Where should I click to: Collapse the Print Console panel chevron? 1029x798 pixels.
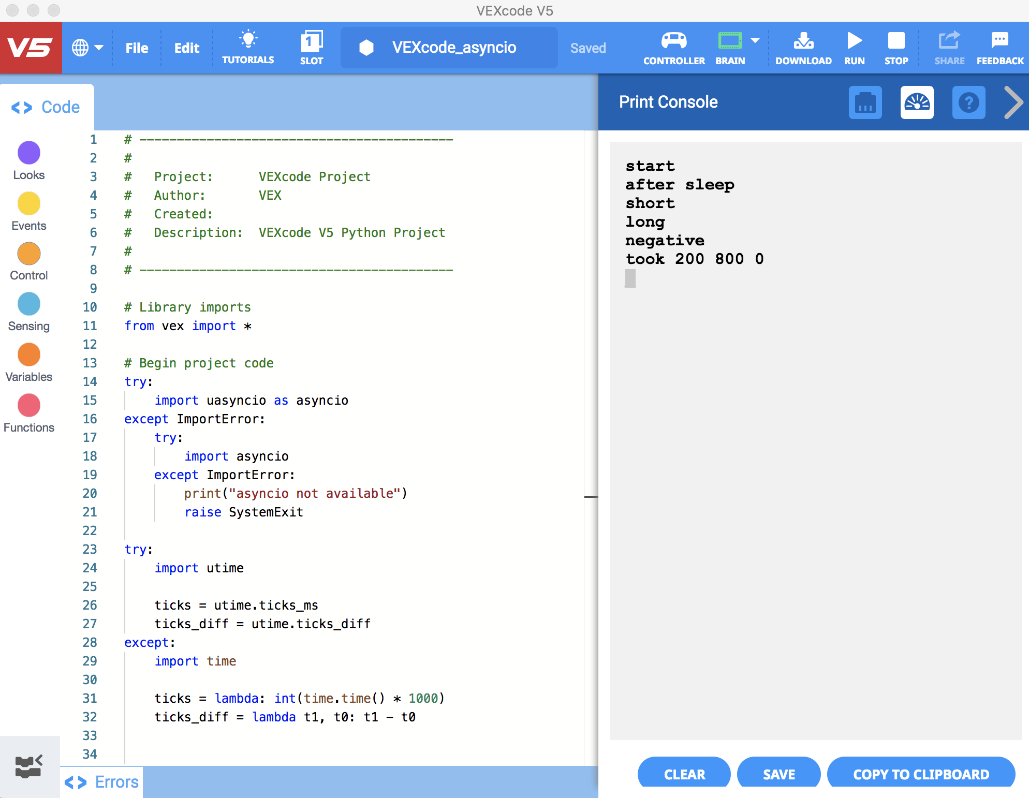[x=1013, y=102]
